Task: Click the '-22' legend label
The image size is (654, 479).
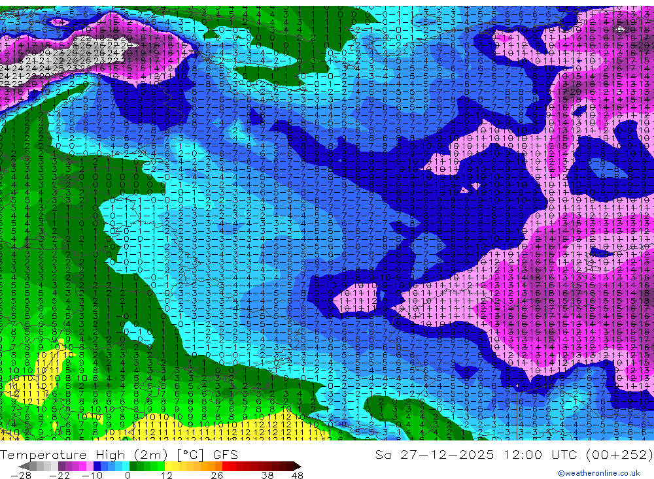Action: (x=60, y=475)
